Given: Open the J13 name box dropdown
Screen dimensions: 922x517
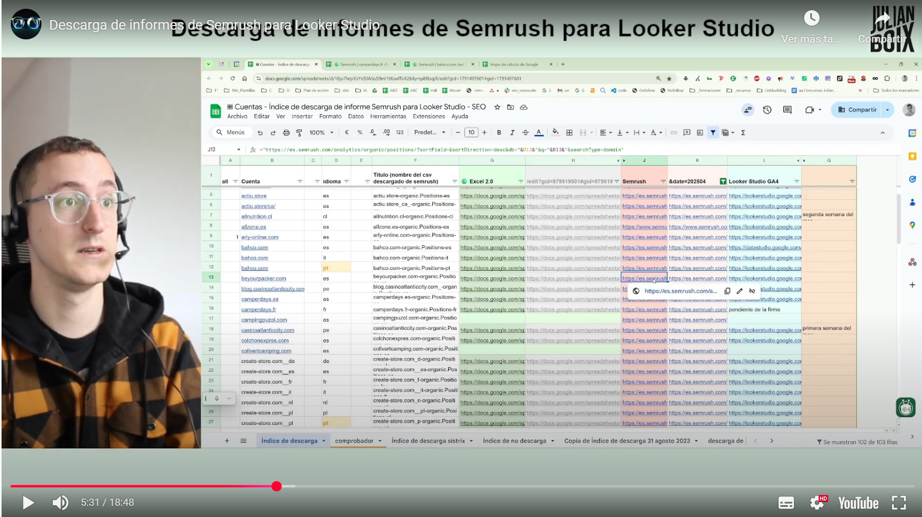Looking at the screenshot, I should tap(239, 149).
